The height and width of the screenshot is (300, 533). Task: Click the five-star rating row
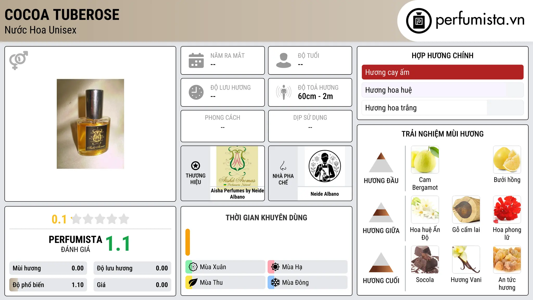[x=100, y=219]
